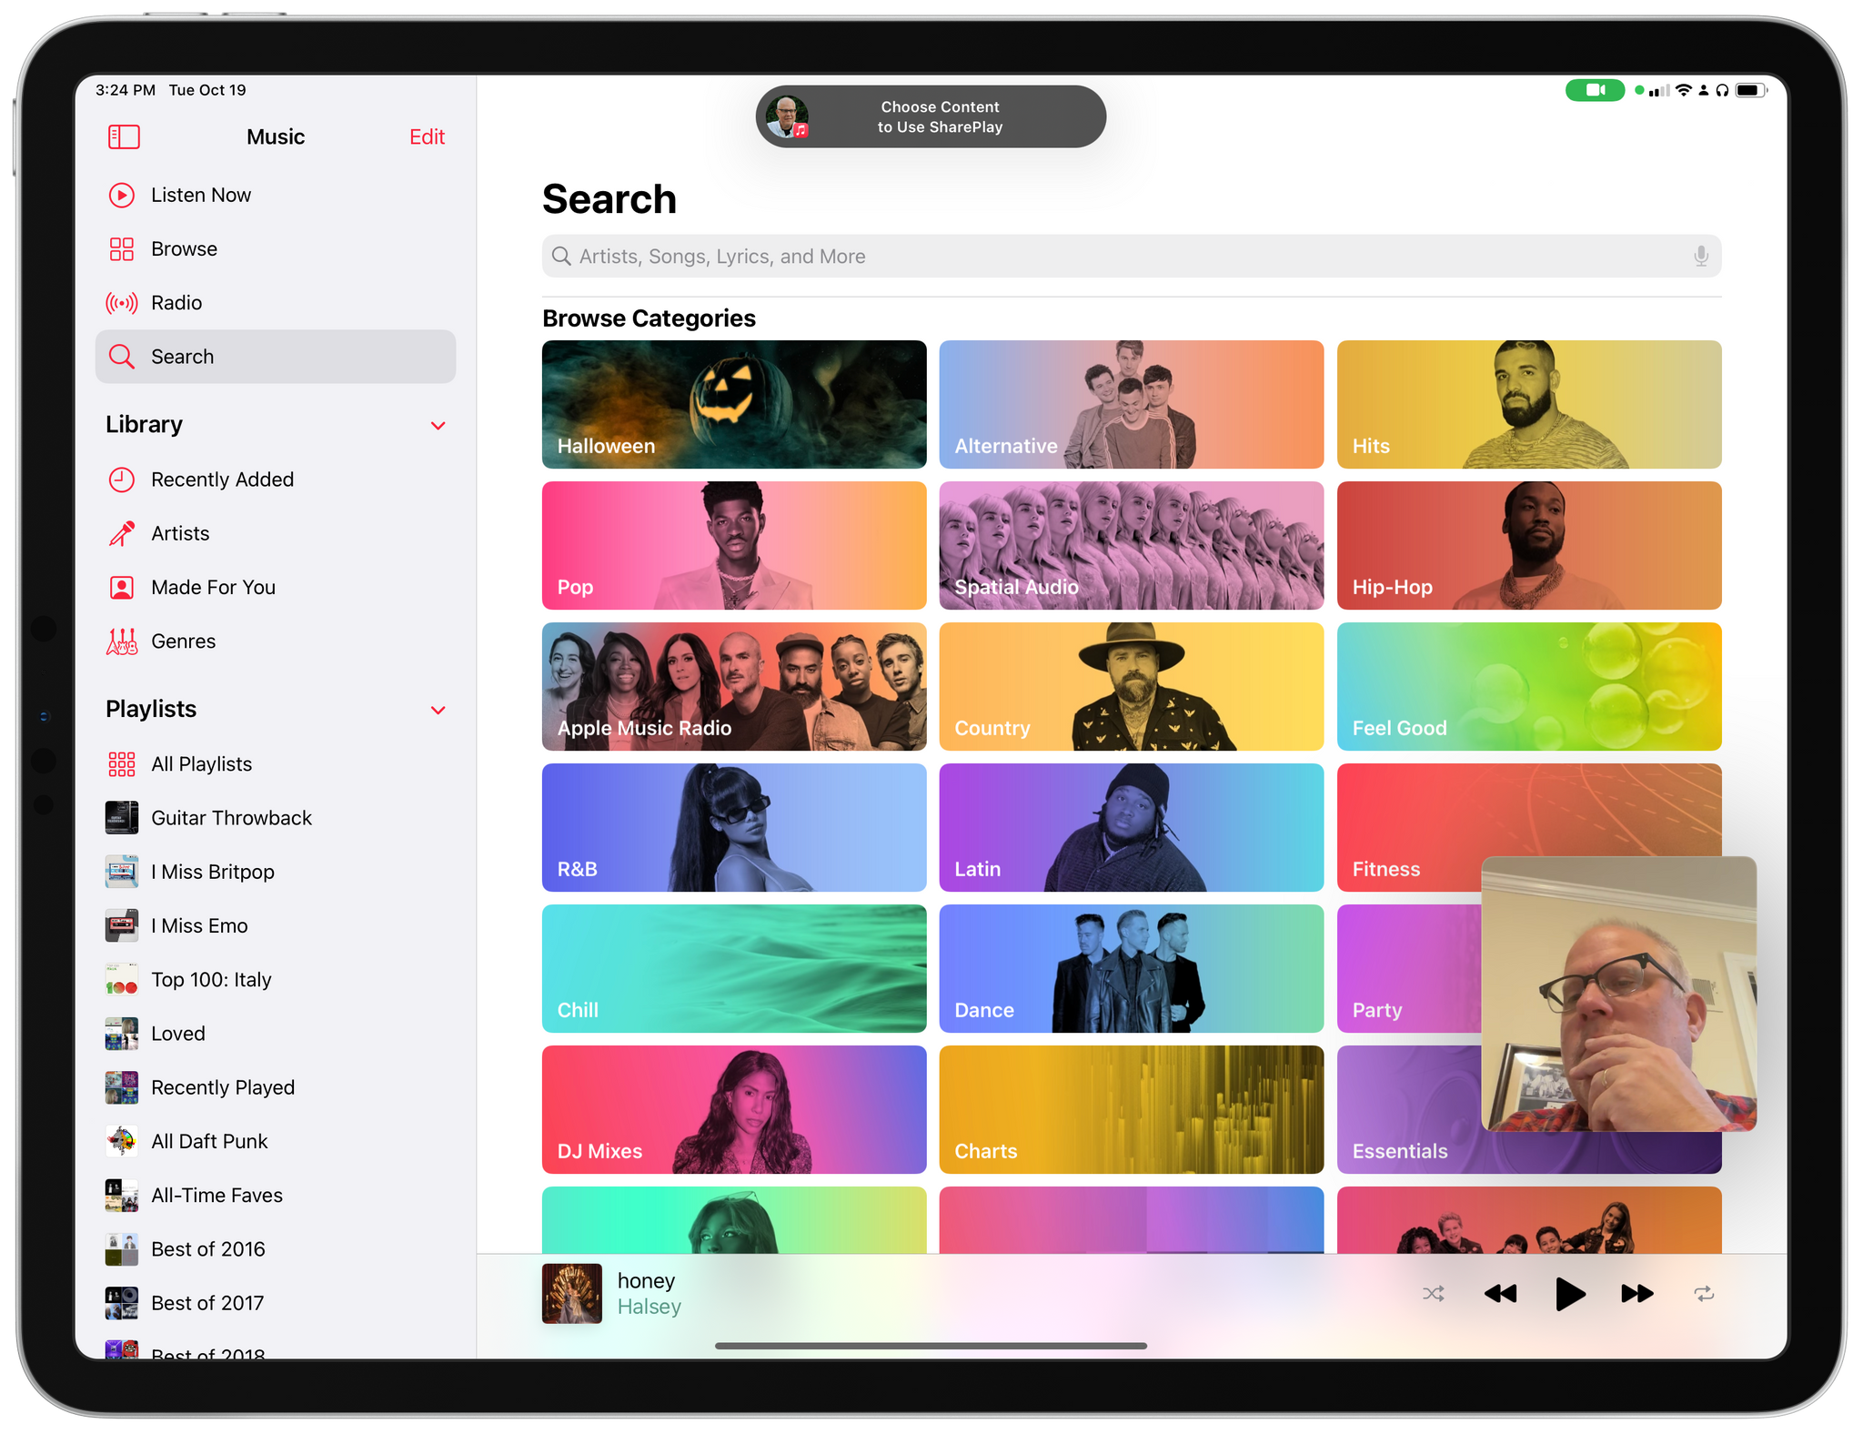Image resolution: width=1863 pixels, height=1434 pixels.
Task: Tap the battery indicator in status bar
Action: pyautogui.click(x=1751, y=90)
